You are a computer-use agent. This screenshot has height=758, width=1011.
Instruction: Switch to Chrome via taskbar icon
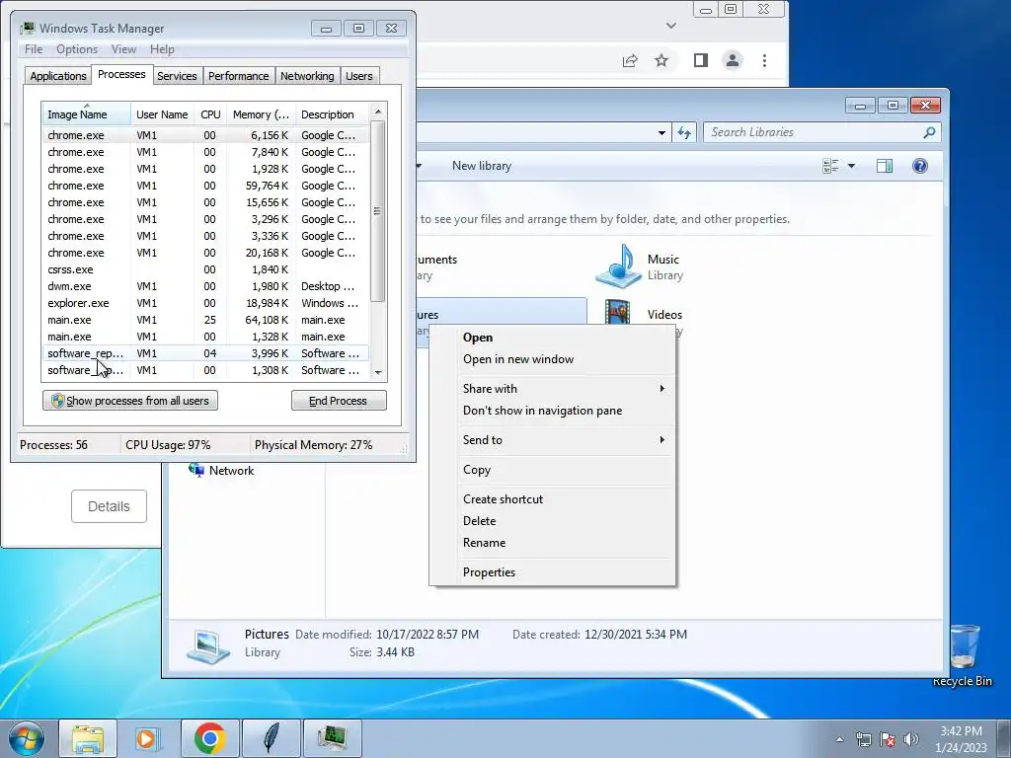[x=209, y=738]
